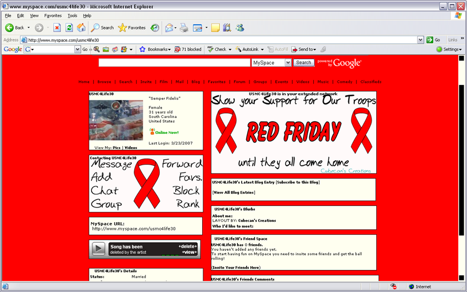Click Block in the contact box
Screen dimensions: 467x292
186,190
